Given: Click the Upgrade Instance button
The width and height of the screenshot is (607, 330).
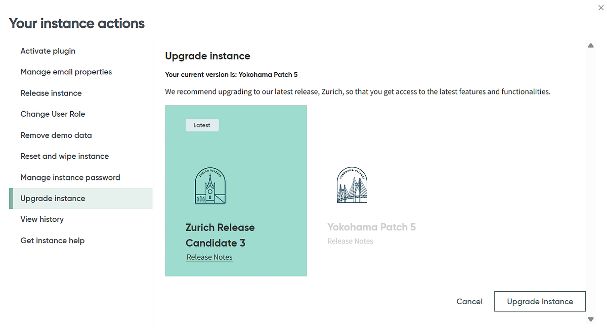Looking at the screenshot, I should 540,301.
